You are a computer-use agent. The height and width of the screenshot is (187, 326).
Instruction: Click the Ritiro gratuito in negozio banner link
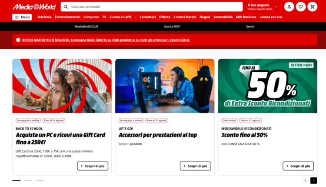click(x=106, y=40)
